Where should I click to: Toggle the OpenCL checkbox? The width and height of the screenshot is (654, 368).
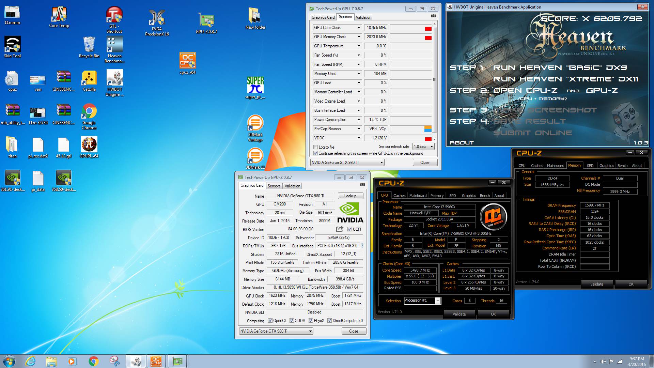click(x=270, y=321)
